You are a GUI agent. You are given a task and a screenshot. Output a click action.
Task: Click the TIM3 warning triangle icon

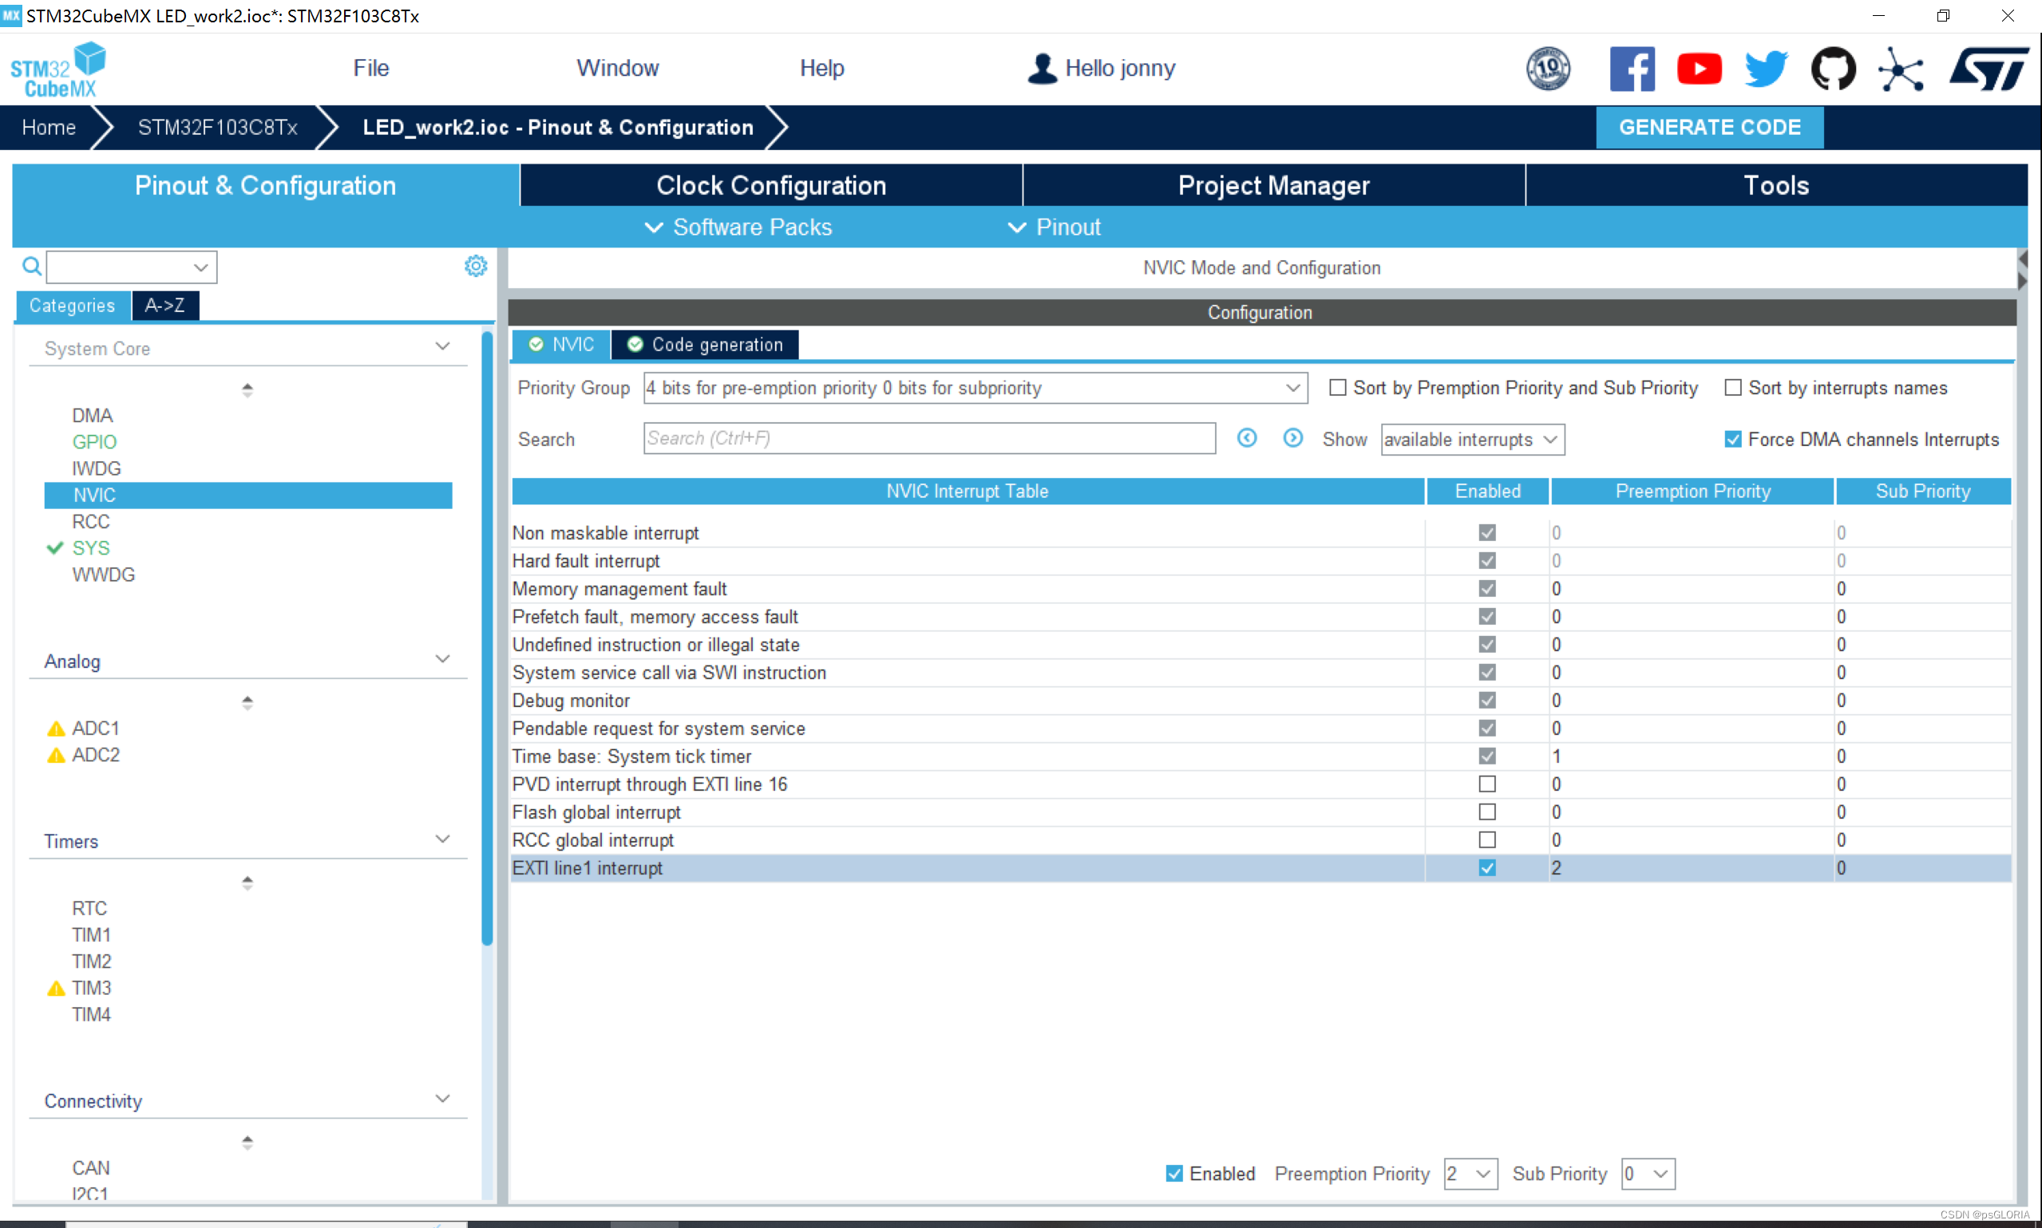(x=55, y=988)
